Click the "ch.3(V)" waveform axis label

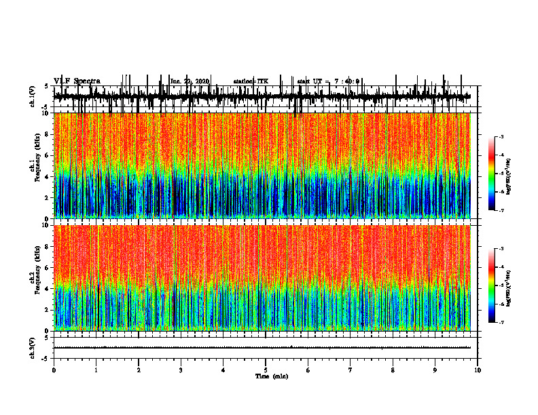pos(33,348)
